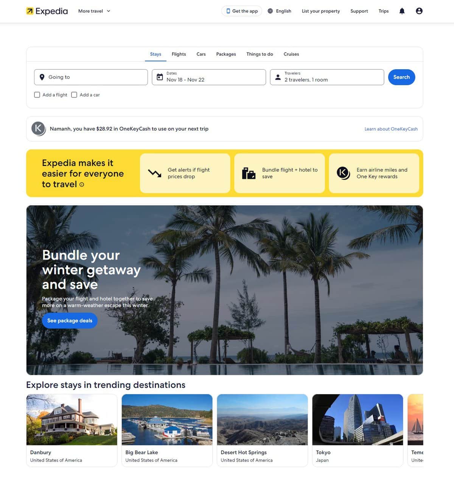
Task: Click the 'Going to' destination field
Action: point(91,77)
